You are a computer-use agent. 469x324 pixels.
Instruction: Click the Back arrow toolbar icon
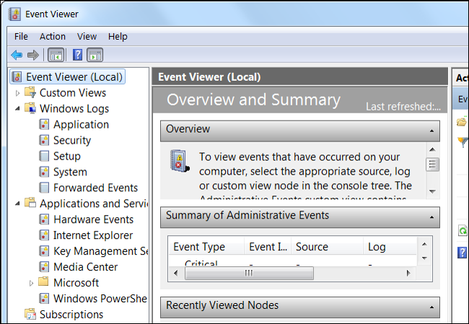(x=17, y=55)
